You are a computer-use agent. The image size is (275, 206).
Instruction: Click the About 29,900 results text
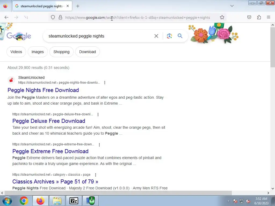[x=38, y=68]
